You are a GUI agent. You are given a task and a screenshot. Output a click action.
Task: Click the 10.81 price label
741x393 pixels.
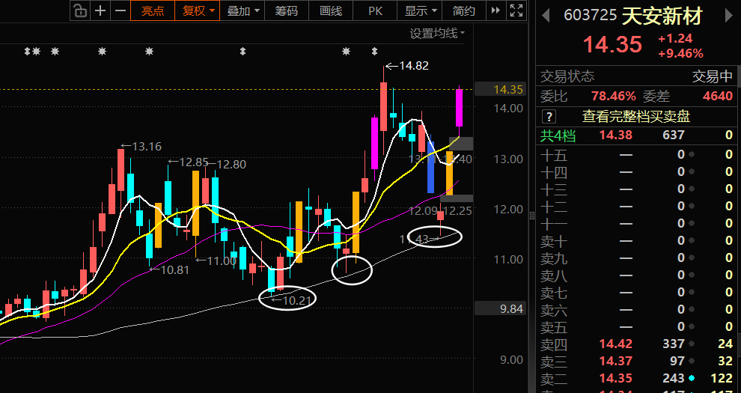click(x=175, y=270)
